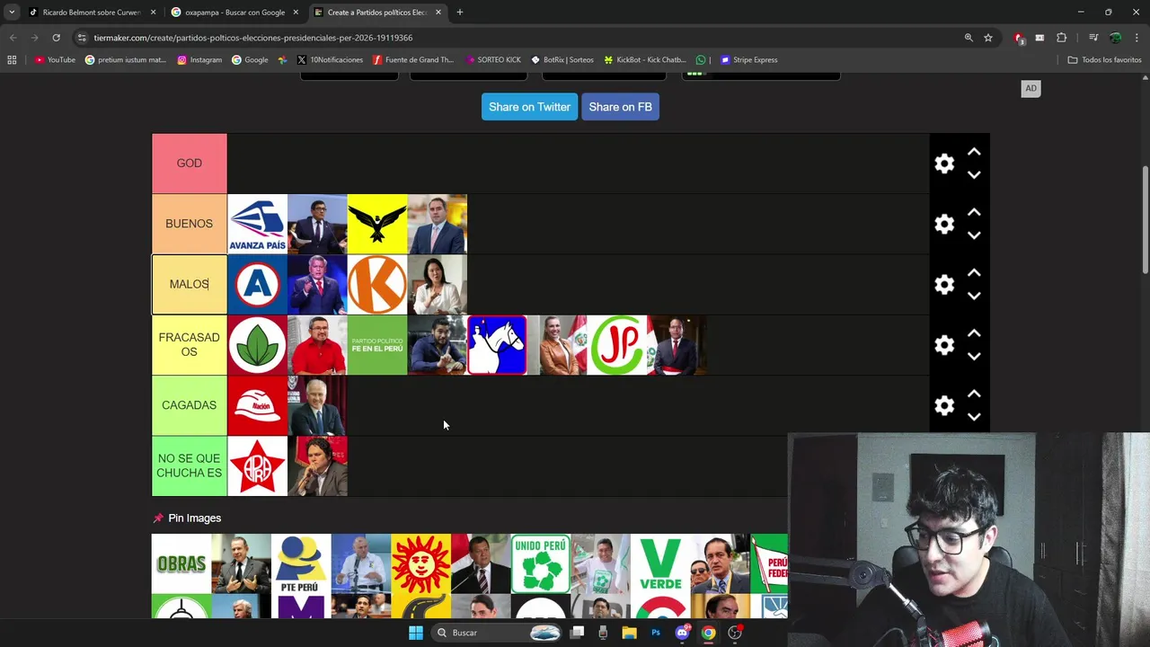Move the BUENOS tier up
1150x647 pixels.
pos(974,213)
